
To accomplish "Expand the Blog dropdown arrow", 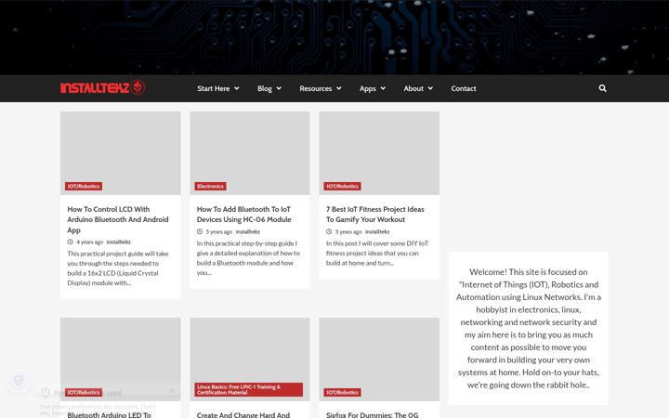I will tap(279, 88).
